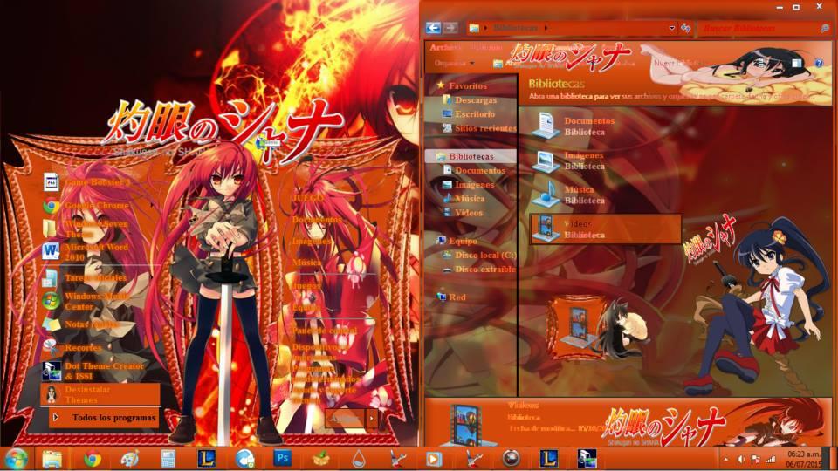The height and width of the screenshot is (471, 838).
Task: Launch Windows Media Center from Start menu
Action: 88,301
